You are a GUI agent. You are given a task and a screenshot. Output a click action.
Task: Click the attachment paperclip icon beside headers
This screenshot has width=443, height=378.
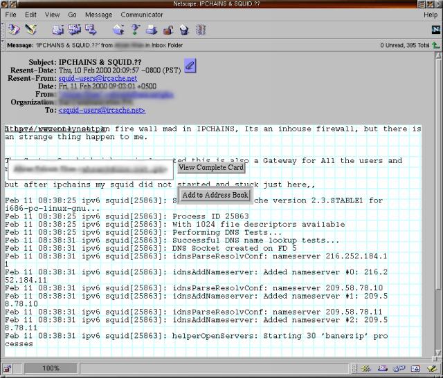190,66
